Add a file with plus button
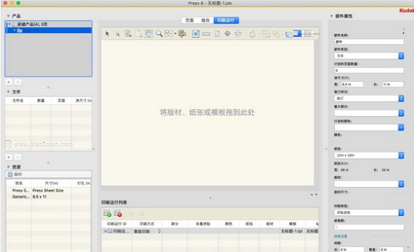The image size is (414, 252). (x=9, y=157)
